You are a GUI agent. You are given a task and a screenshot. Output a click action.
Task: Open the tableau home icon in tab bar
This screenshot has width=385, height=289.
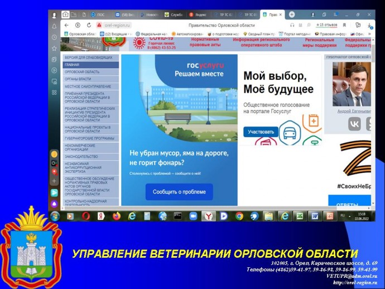click(x=65, y=15)
